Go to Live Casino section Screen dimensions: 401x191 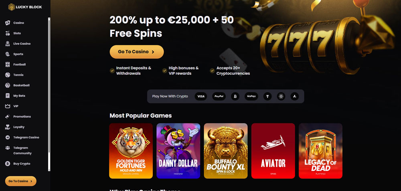pyautogui.click(x=22, y=44)
